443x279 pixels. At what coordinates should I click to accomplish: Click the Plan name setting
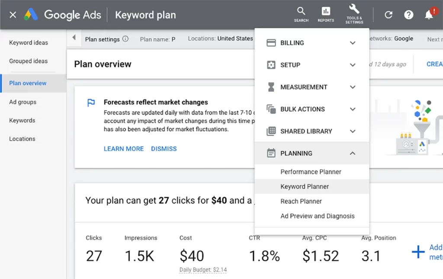point(157,39)
